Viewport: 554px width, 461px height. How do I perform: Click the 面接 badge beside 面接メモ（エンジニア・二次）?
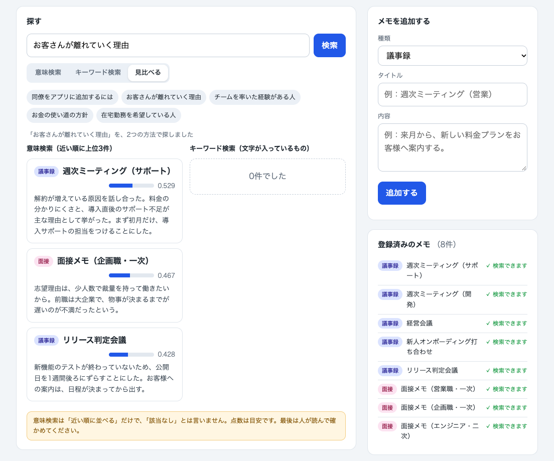click(x=387, y=426)
